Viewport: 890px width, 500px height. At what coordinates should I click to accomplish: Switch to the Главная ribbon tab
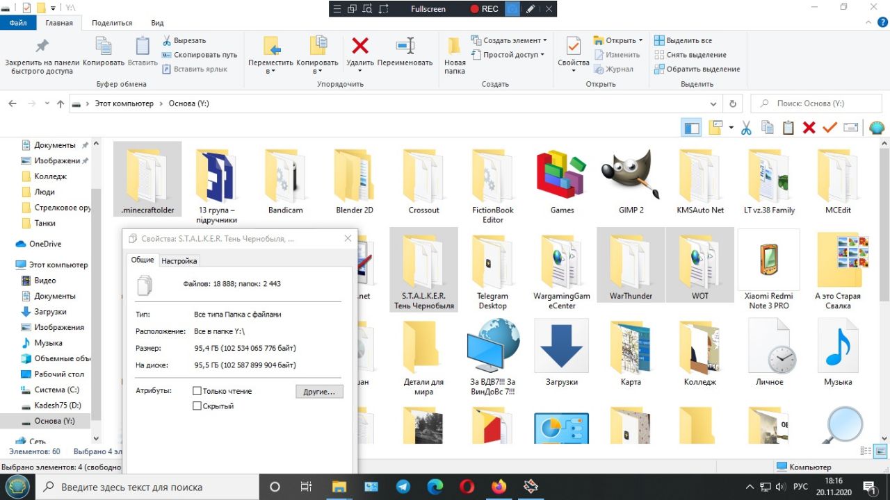tap(59, 23)
